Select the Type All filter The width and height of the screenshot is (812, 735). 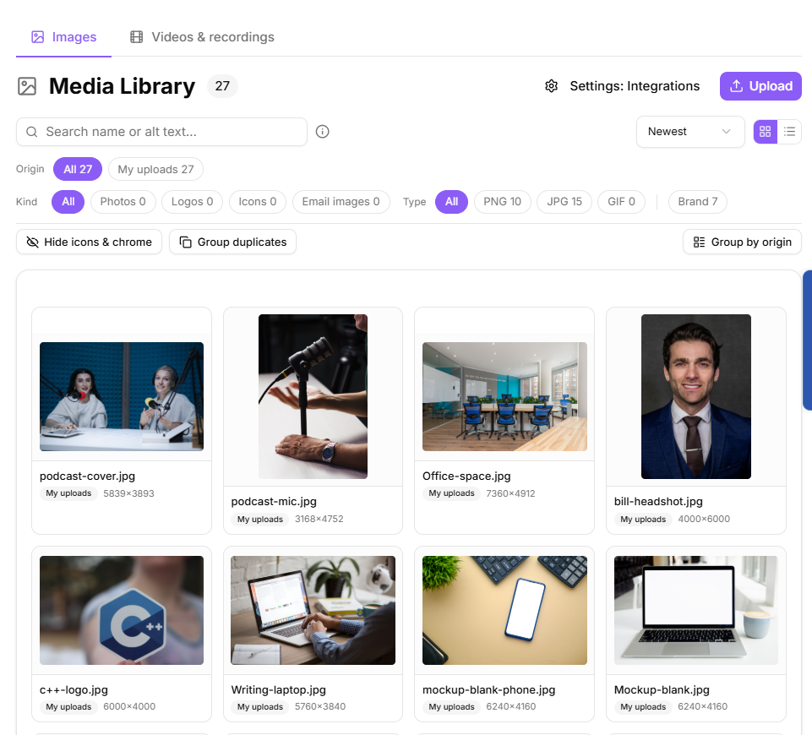[451, 202]
